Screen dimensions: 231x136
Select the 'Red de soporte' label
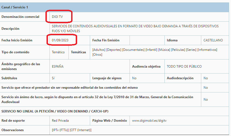(13, 121)
